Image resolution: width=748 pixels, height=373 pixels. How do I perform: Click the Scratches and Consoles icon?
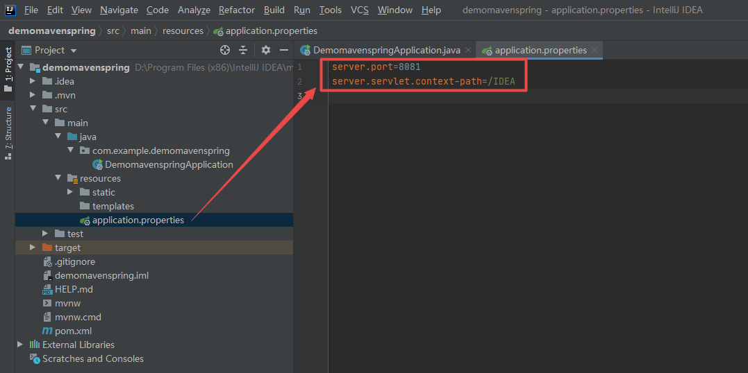34,358
